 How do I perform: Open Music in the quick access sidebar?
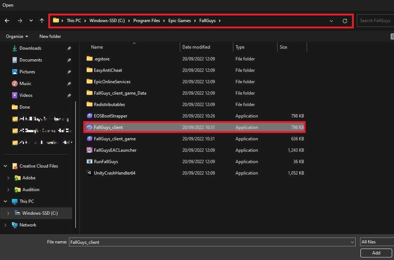coord(25,84)
